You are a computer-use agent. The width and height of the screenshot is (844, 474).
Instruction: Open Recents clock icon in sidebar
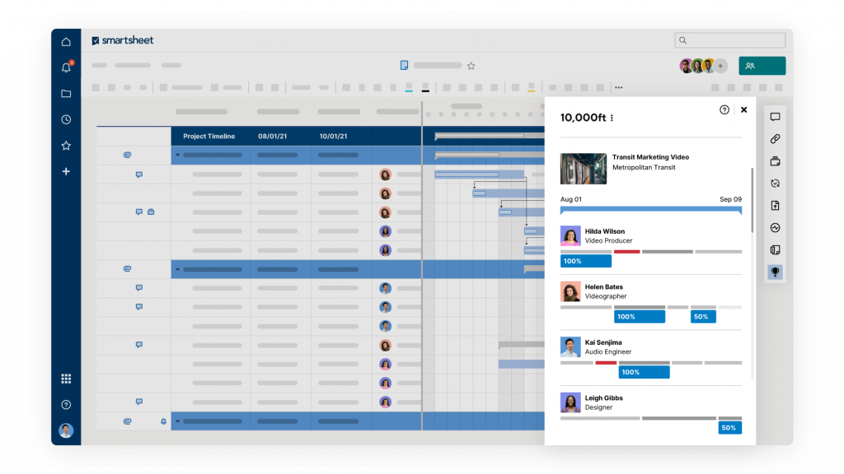click(x=66, y=119)
